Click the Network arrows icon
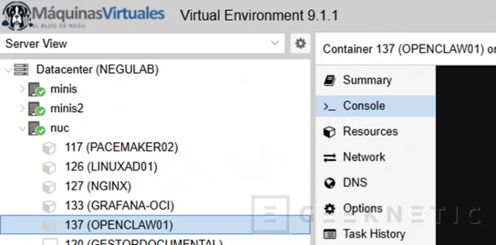496x245 pixels. tap(330, 158)
